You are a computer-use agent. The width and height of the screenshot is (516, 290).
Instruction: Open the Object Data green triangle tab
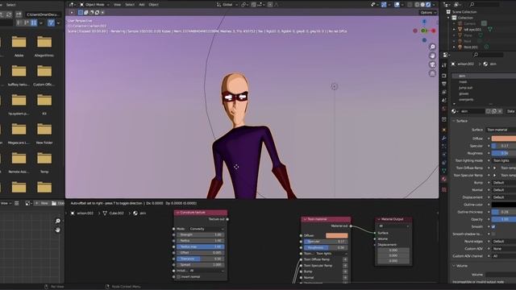[x=444, y=171]
